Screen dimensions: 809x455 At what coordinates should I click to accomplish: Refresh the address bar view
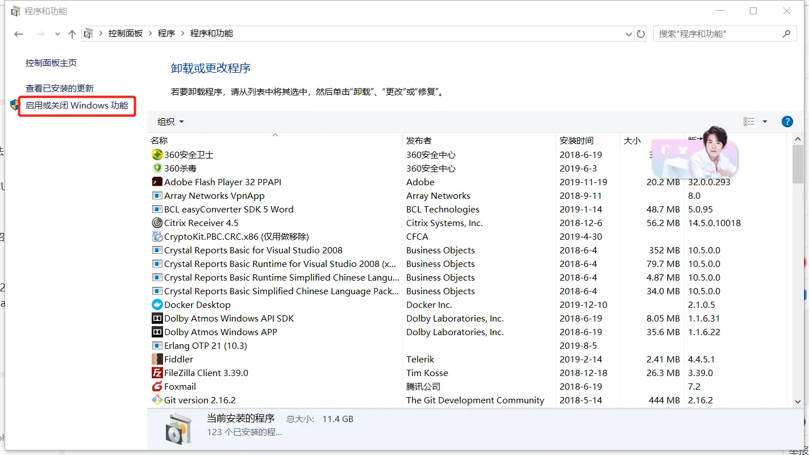point(641,34)
